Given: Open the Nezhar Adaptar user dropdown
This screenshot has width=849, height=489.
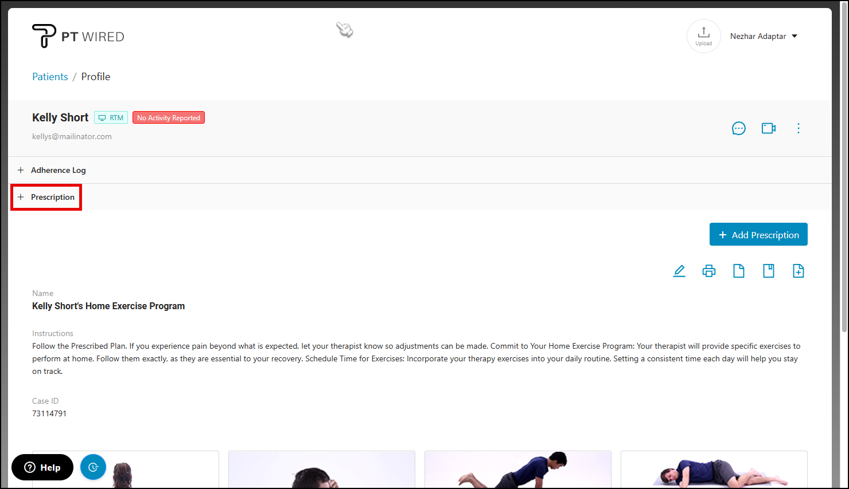Looking at the screenshot, I should (x=764, y=36).
